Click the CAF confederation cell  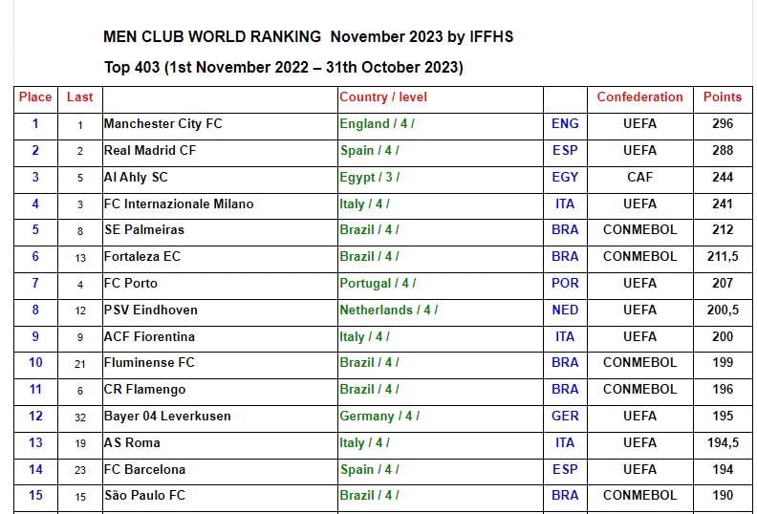tap(639, 177)
